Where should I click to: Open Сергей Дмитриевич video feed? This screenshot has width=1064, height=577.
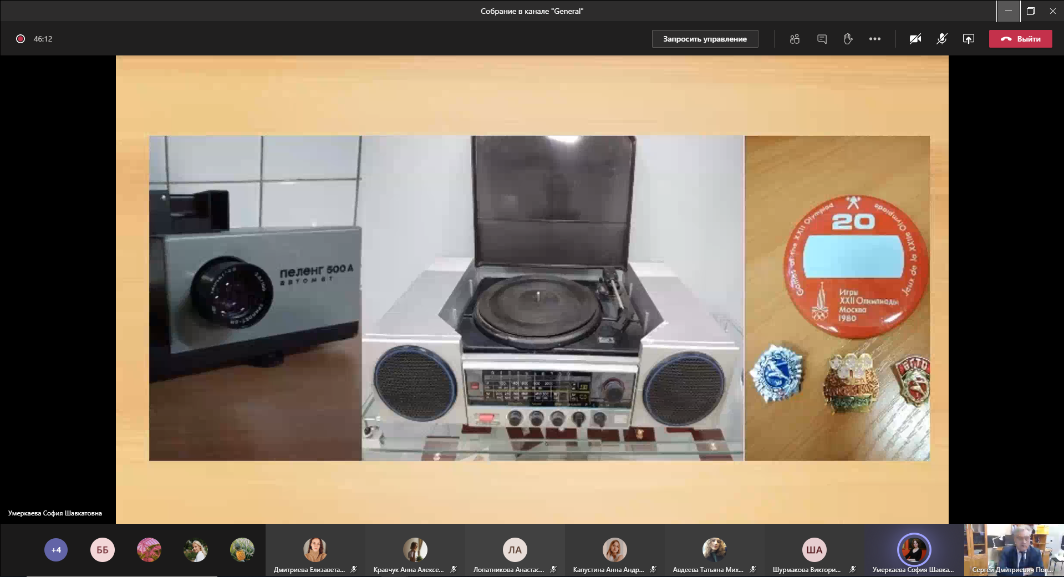(x=1014, y=550)
